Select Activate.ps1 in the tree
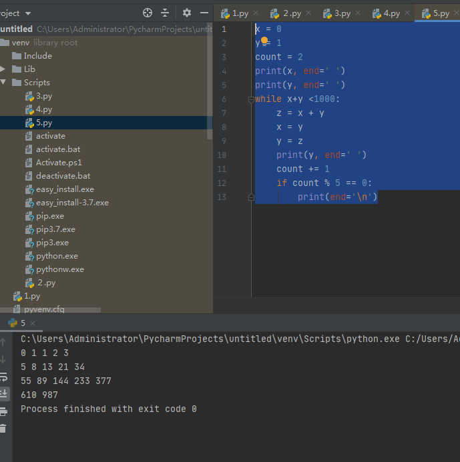The width and height of the screenshot is (460, 462). (x=59, y=163)
